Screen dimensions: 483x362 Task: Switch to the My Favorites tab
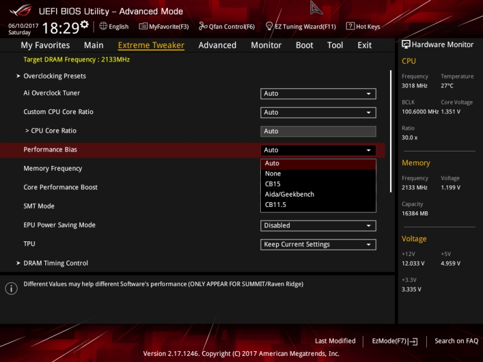[x=45, y=45]
